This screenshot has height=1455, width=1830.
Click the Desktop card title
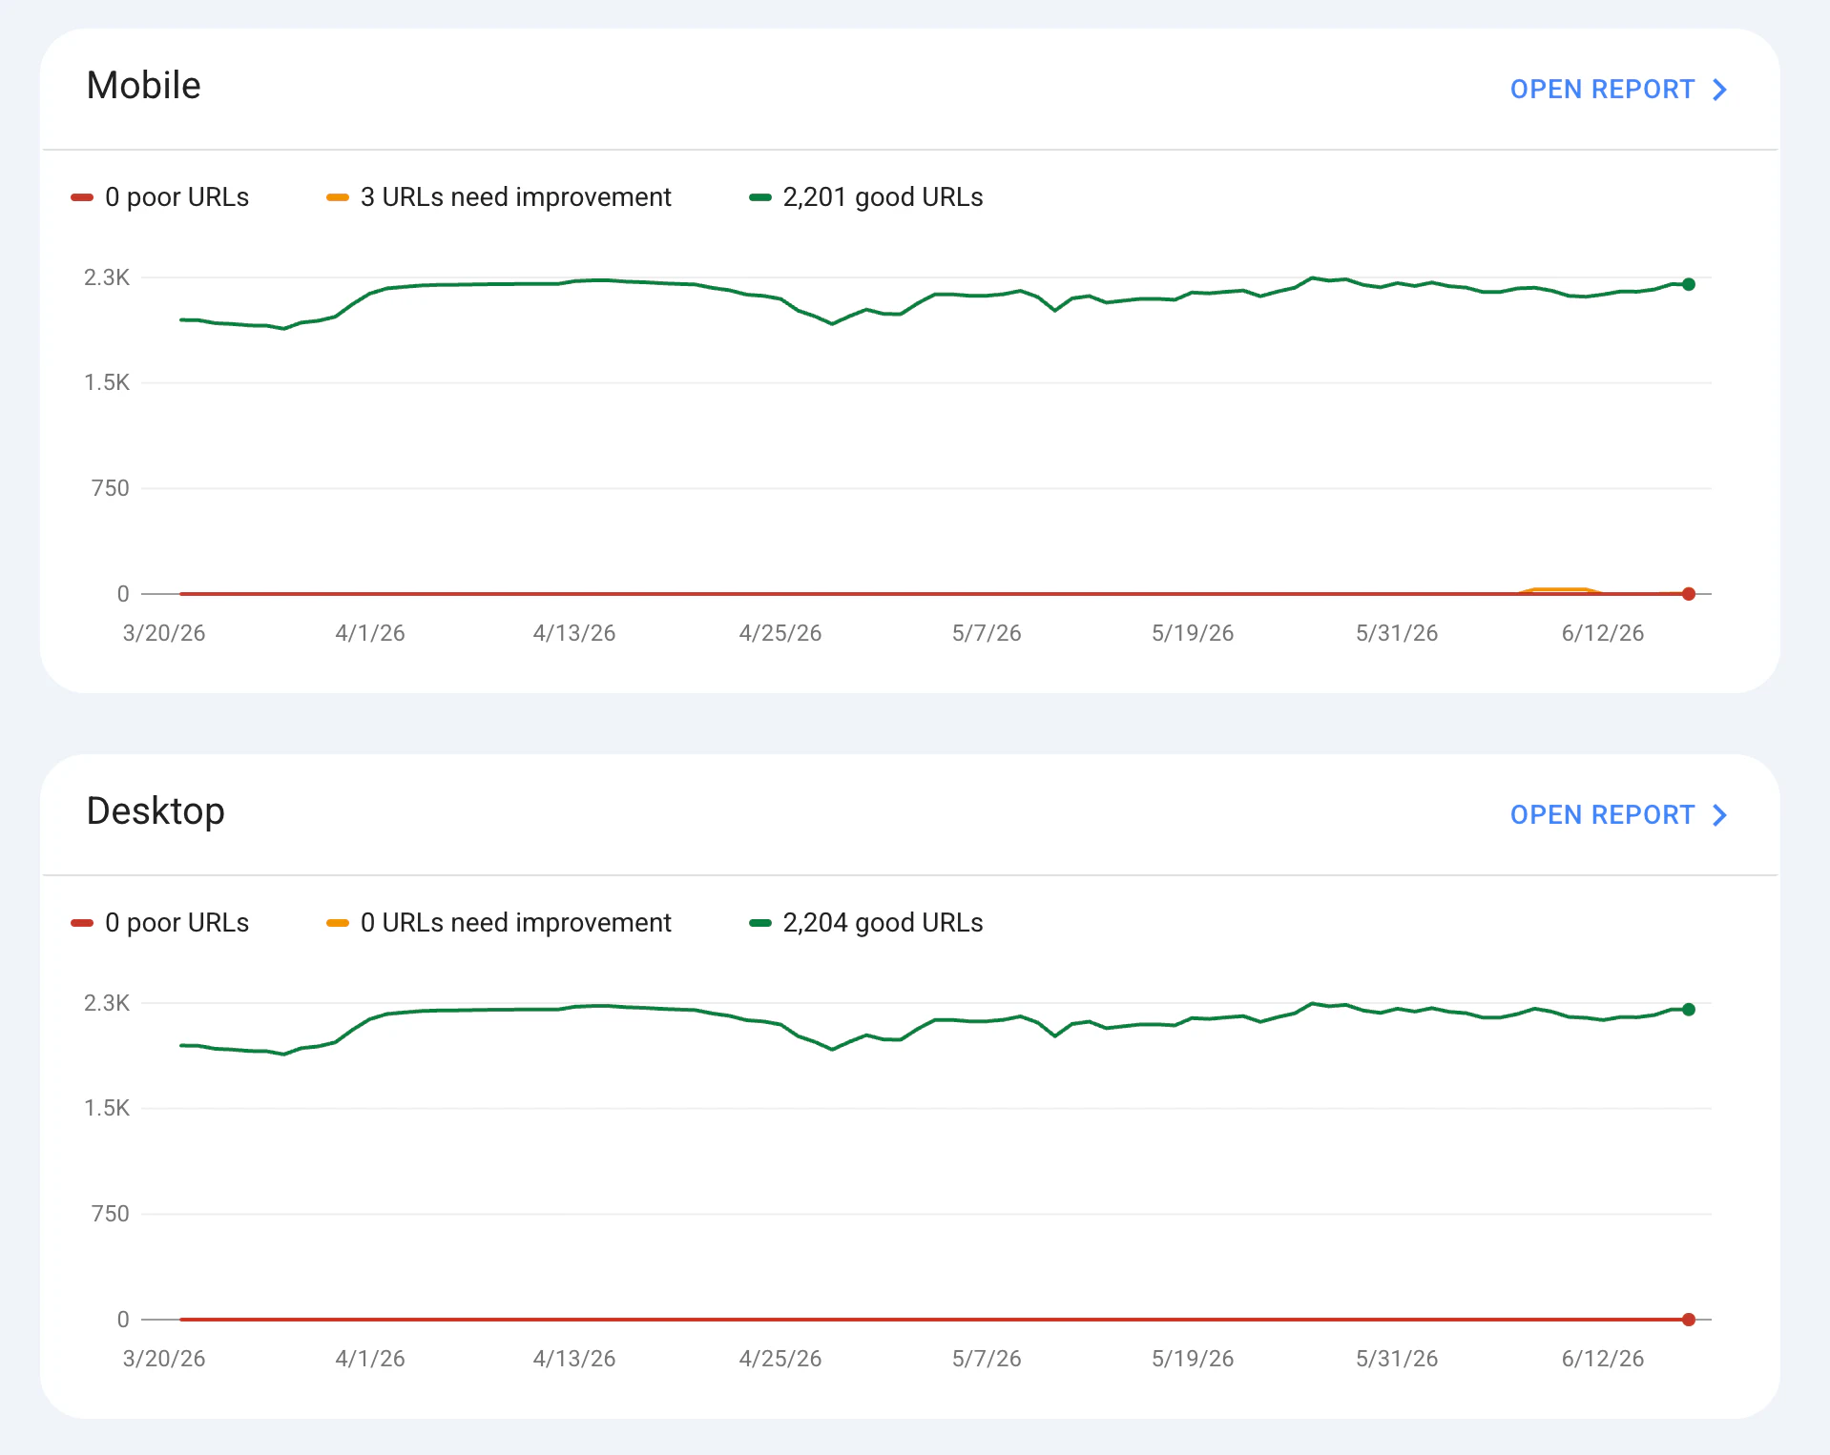tap(156, 811)
